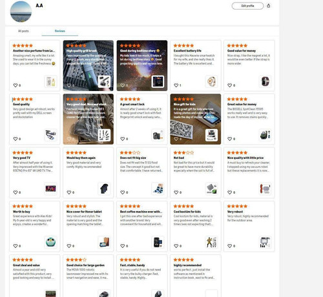Click the four-star rating on 'Good choice for large garden'

[76, 260]
